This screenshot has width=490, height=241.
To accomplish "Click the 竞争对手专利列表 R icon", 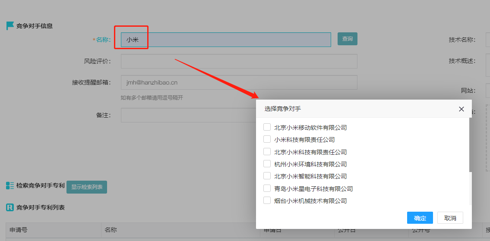I will coord(9,207).
